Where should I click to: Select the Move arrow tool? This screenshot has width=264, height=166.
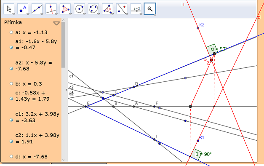coord(9,9)
